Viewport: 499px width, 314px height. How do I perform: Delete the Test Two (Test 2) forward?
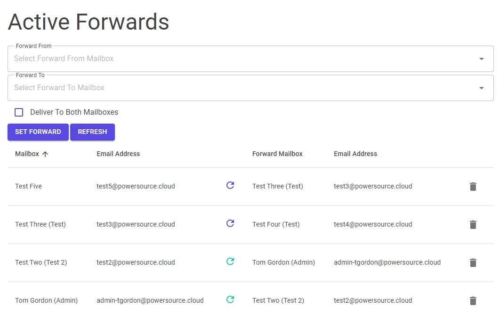coord(473,263)
